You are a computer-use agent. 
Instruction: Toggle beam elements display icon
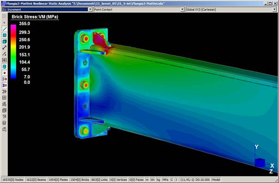(5, 29)
